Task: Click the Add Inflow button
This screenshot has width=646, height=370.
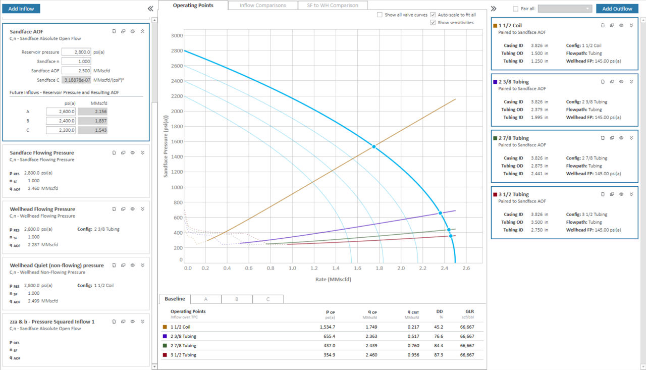Action: (21, 9)
